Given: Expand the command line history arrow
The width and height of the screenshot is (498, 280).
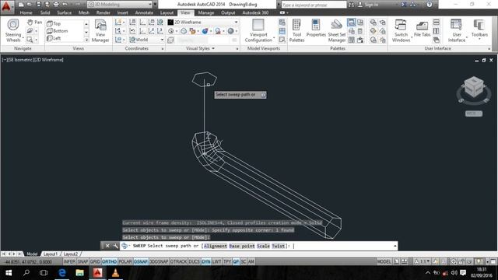Looking at the screenshot, I should [x=395, y=246].
